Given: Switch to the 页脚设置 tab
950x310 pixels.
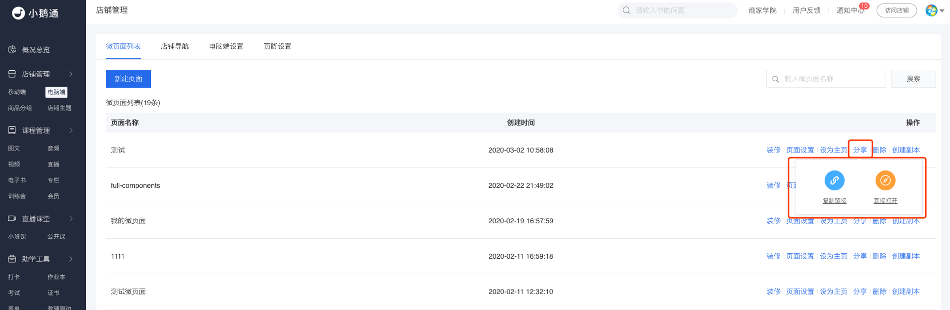Looking at the screenshot, I should pyautogui.click(x=278, y=46).
